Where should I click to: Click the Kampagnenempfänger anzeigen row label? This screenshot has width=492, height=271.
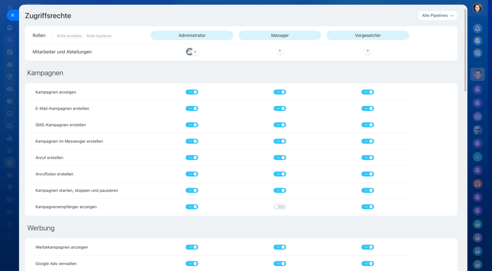(66, 207)
